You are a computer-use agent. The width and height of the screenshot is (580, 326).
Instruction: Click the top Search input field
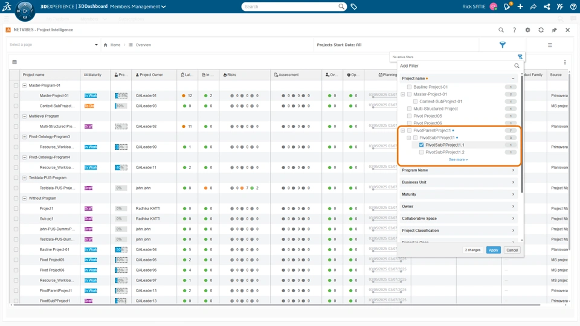click(291, 7)
